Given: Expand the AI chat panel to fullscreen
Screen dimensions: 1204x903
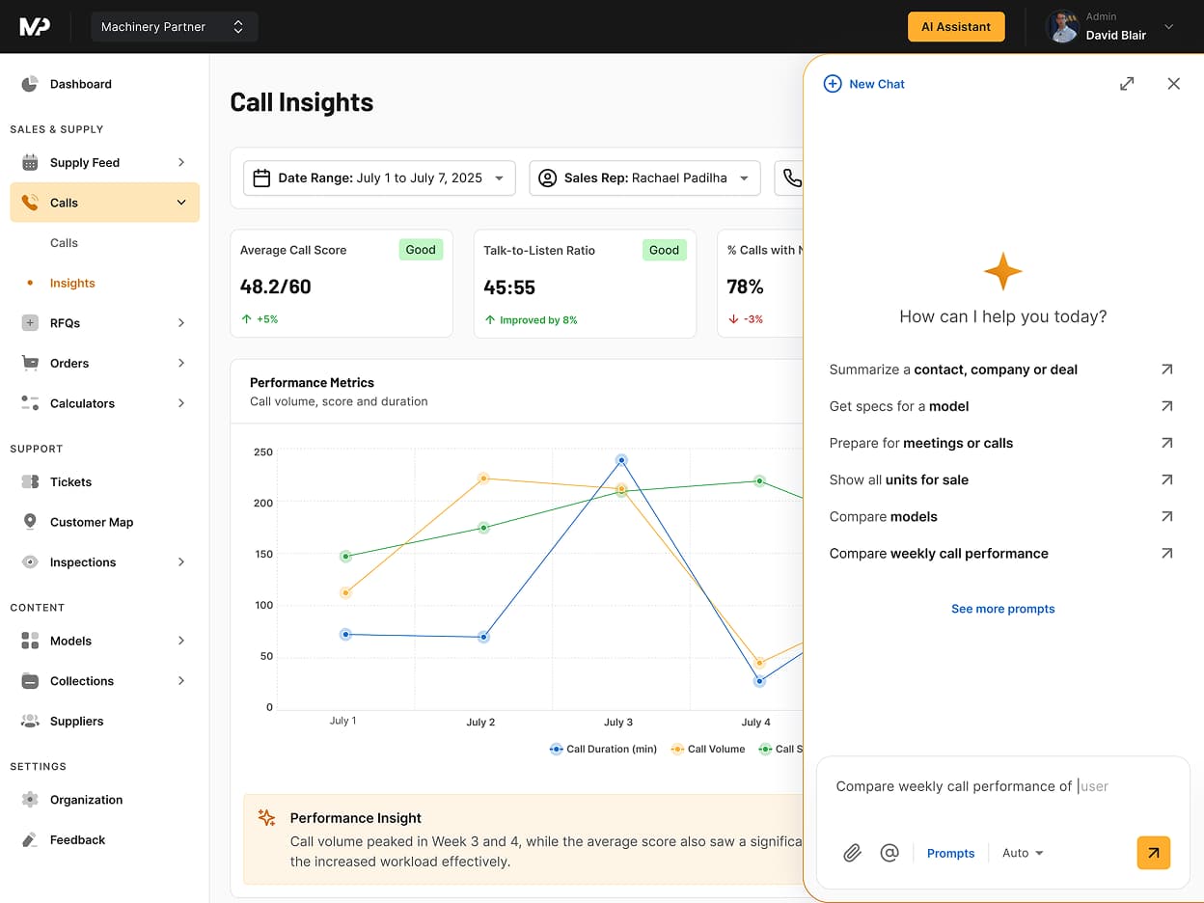Looking at the screenshot, I should (x=1127, y=84).
